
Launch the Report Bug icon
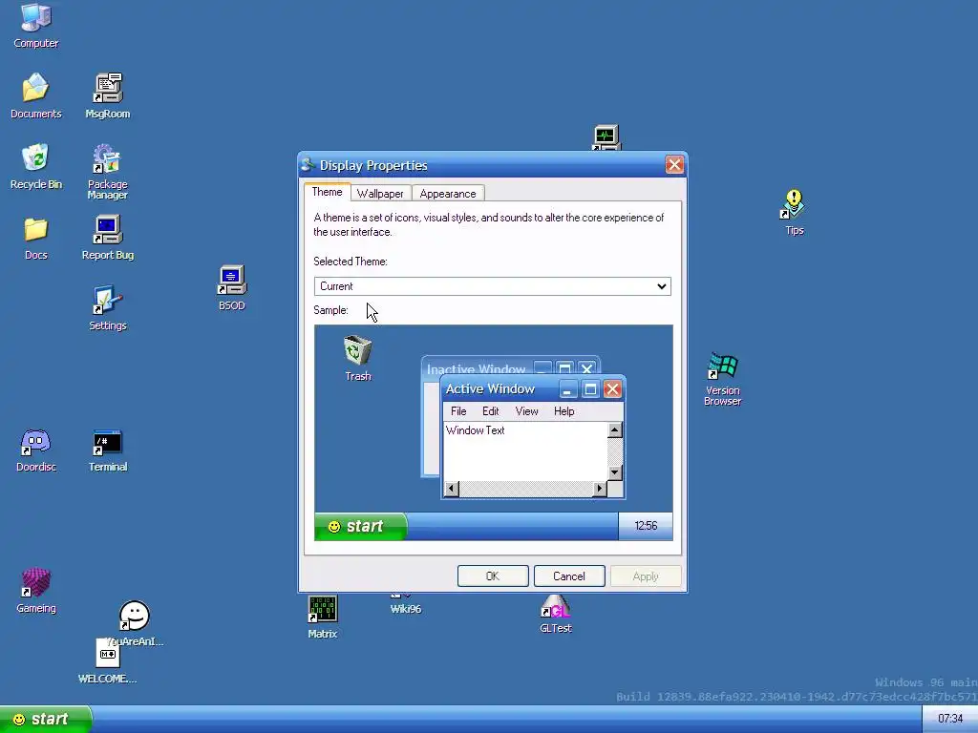[107, 238]
